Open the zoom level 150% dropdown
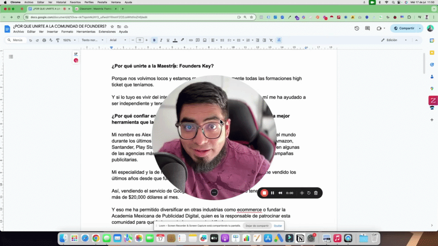The width and height of the screenshot is (438, 246). (x=69, y=40)
